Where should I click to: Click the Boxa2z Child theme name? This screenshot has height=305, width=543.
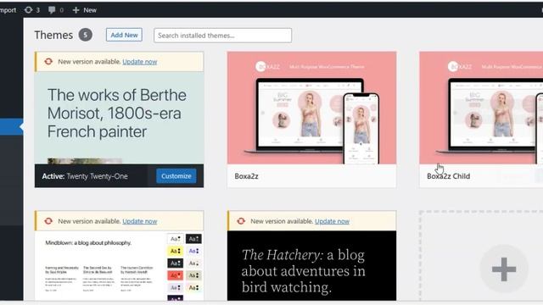449,176
